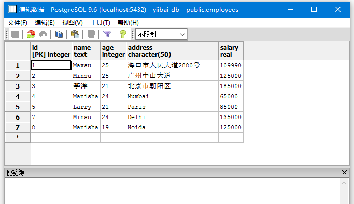354x204 pixels.
Task: Click the Paste clipboard icon
Action: 75,34
